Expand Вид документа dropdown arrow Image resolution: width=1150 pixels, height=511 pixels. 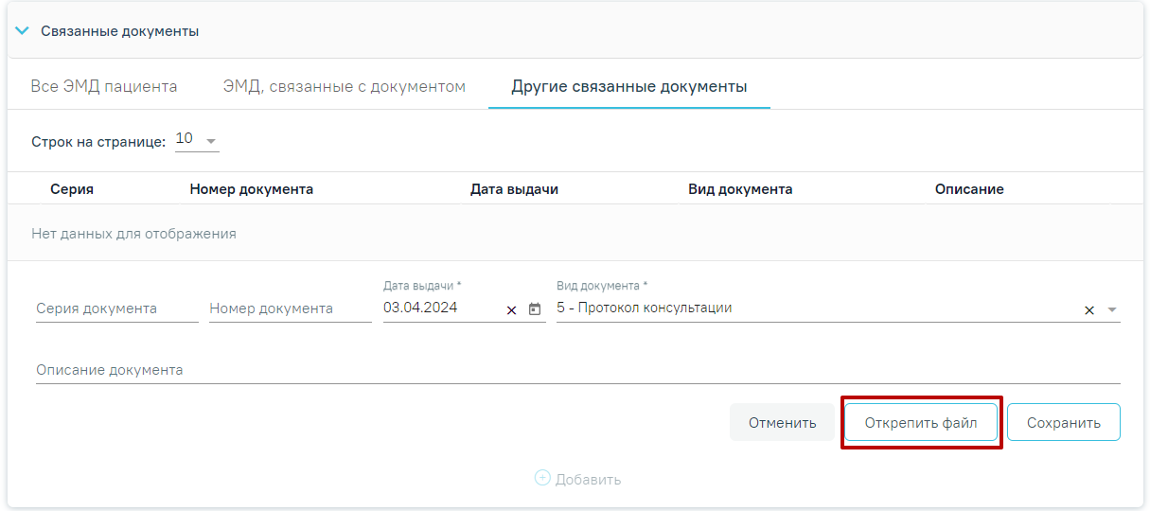tap(1111, 309)
